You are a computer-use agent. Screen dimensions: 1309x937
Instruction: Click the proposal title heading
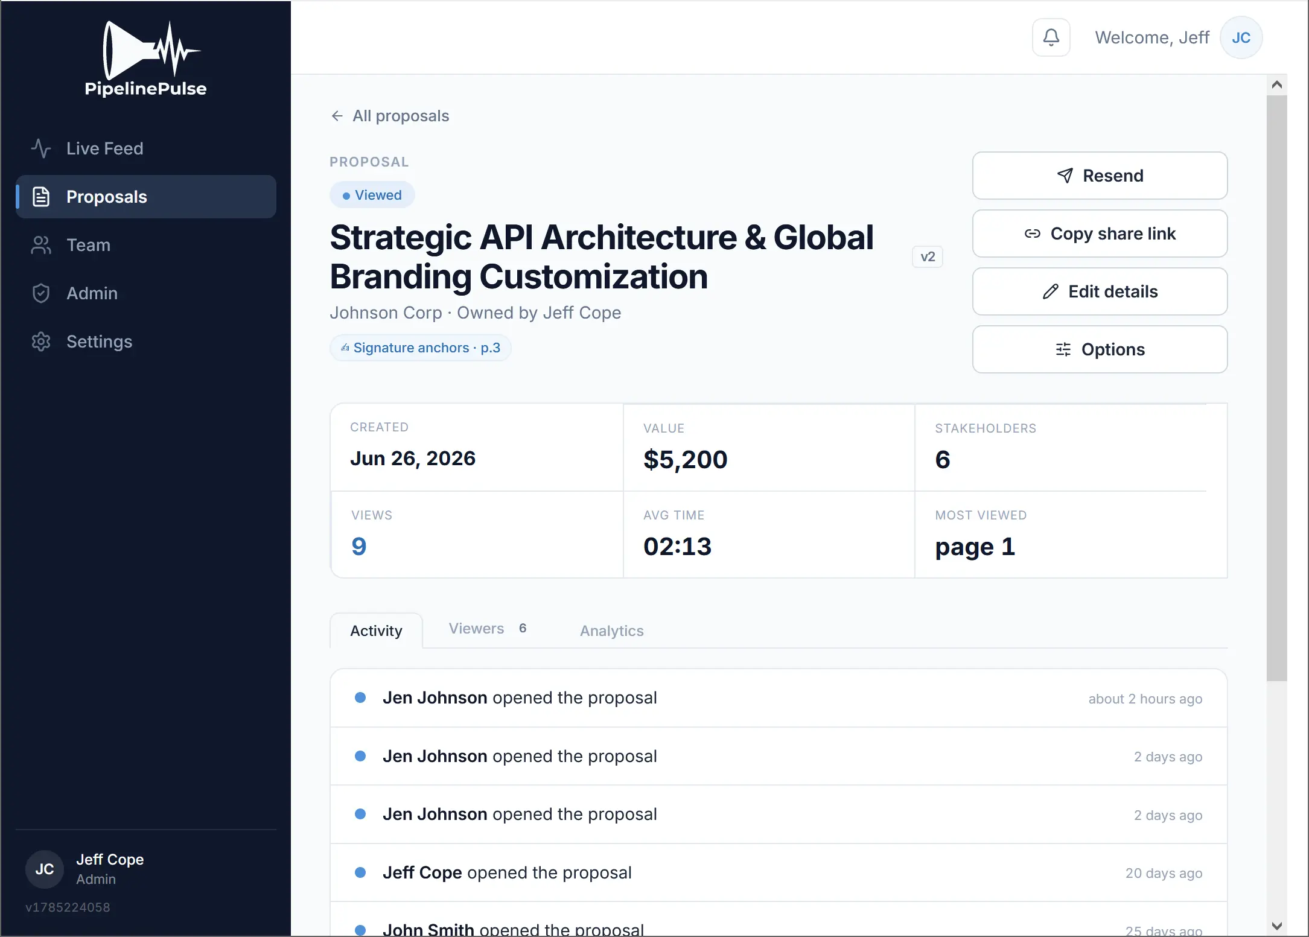(602, 257)
